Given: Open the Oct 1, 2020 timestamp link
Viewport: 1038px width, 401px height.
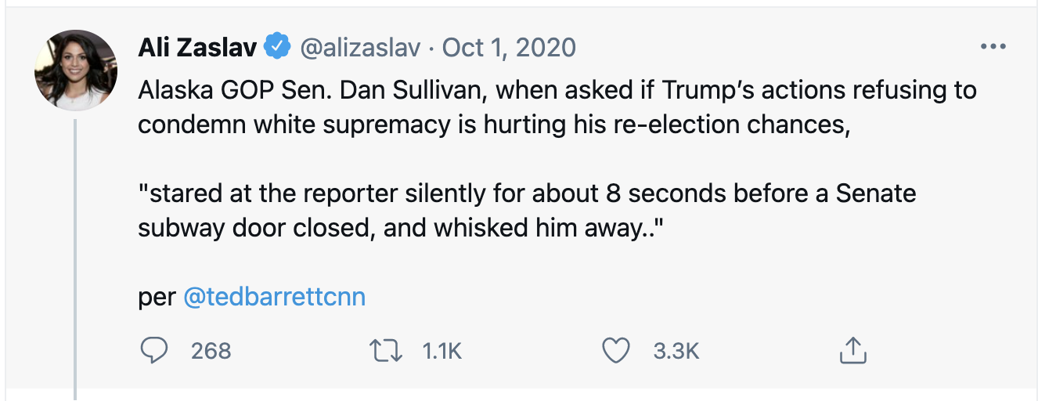Looking at the screenshot, I should (510, 47).
